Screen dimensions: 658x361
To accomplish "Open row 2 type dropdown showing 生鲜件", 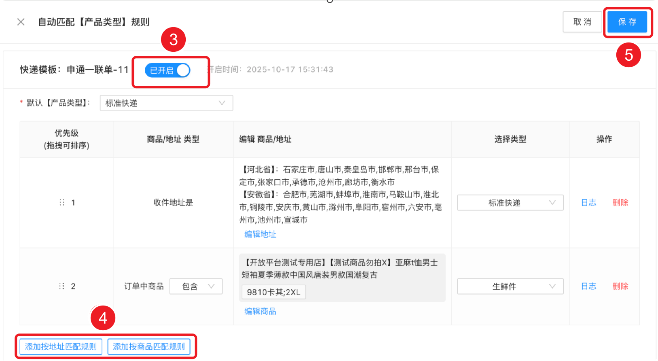I will [510, 287].
